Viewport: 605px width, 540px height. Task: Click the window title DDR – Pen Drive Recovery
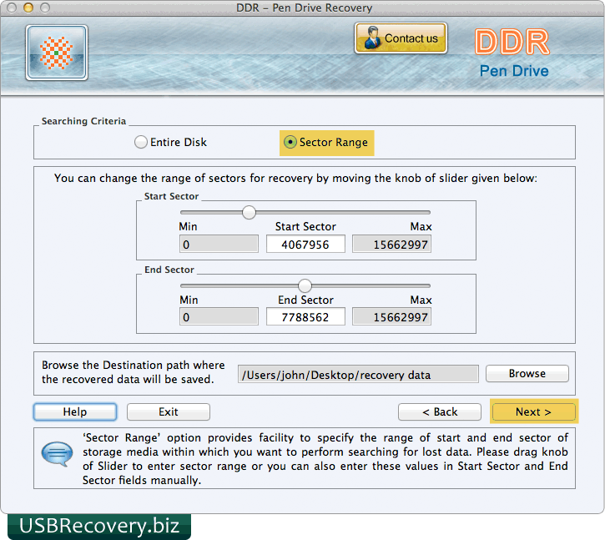click(x=304, y=8)
